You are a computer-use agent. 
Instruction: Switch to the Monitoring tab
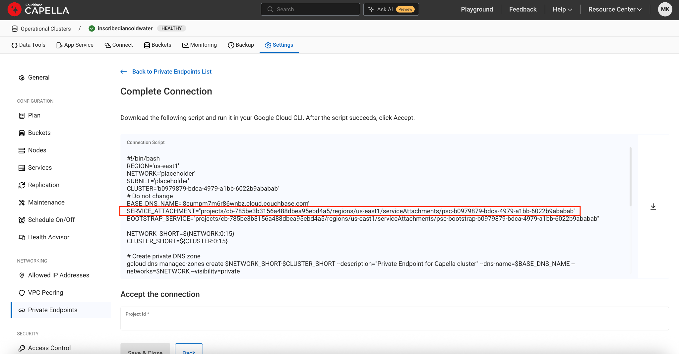(x=200, y=45)
